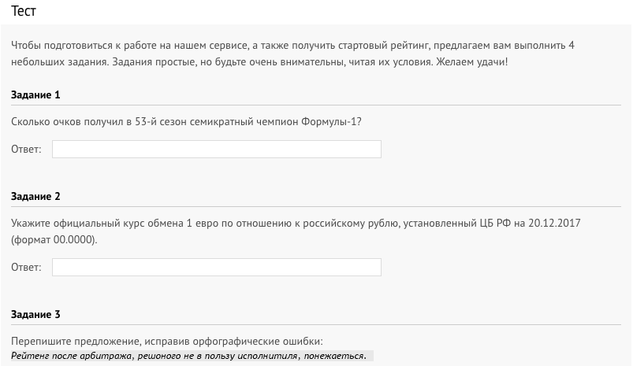Click the page title Тест
Screen dimensions: 633x366
tap(24, 11)
